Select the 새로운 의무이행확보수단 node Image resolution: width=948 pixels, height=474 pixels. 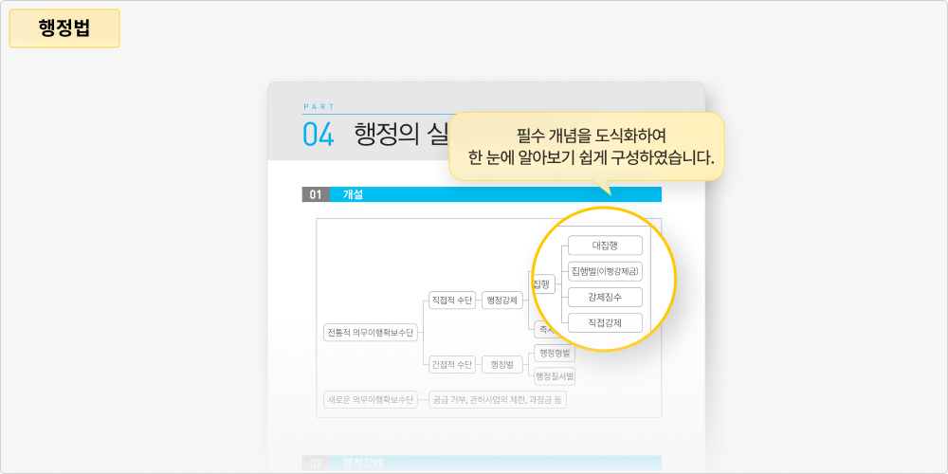[x=370, y=399]
